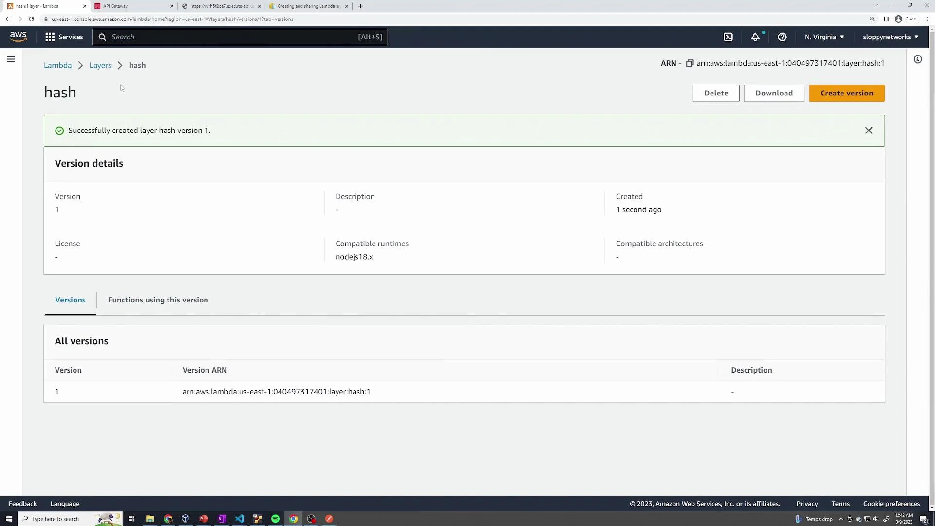Image resolution: width=935 pixels, height=526 pixels.
Task: Open the sloppynetworks account dropdown
Action: point(890,37)
